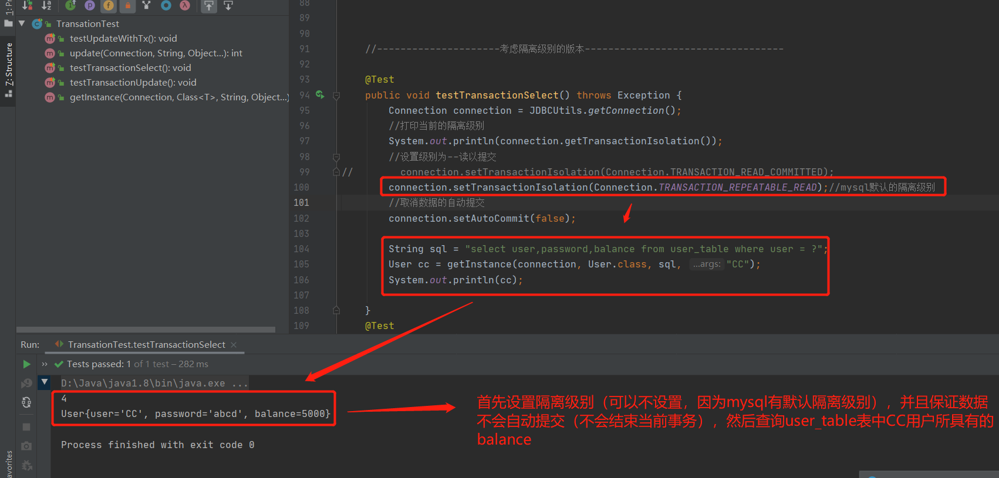Click Structure panel horizontal scrollbar

(x=146, y=330)
